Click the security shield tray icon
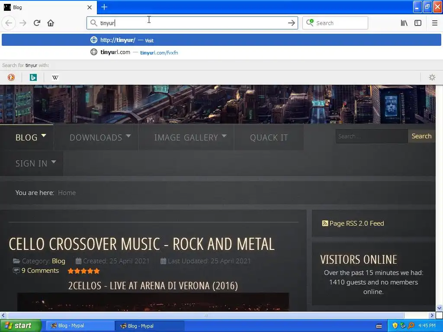This screenshot has height=332, width=443. (x=395, y=326)
